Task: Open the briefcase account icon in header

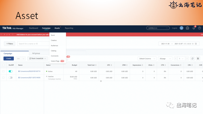Action: click(x=187, y=28)
